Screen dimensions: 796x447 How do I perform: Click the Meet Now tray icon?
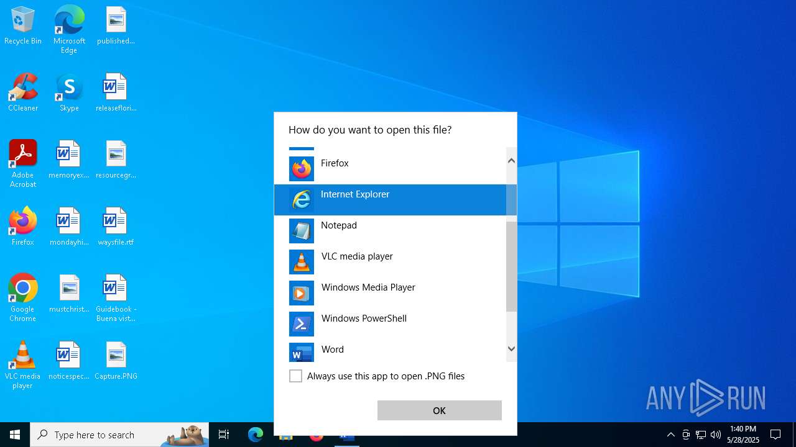686,435
